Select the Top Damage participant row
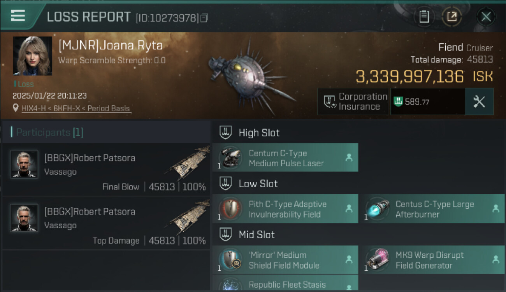 (x=106, y=224)
